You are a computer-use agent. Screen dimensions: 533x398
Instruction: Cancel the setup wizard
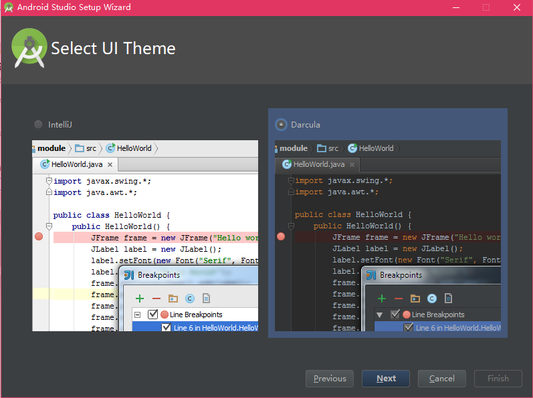[x=441, y=379]
